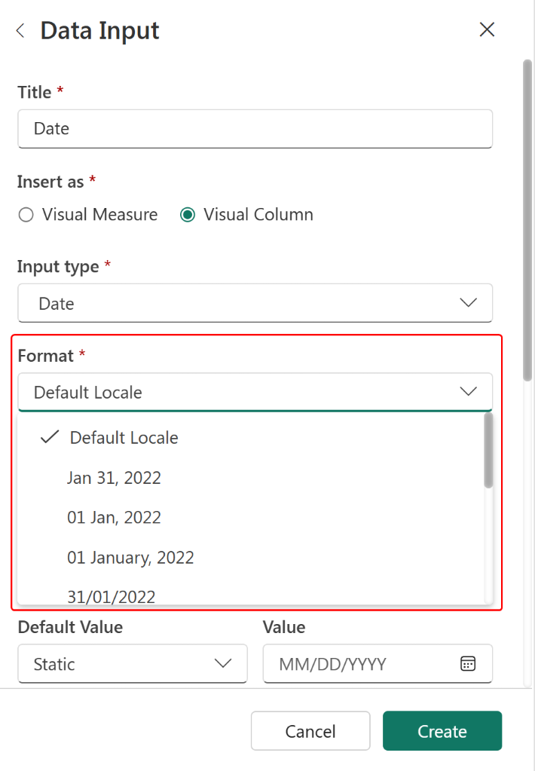Click the panel's main vertical scrollbar
The image size is (535, 771).
527,220
